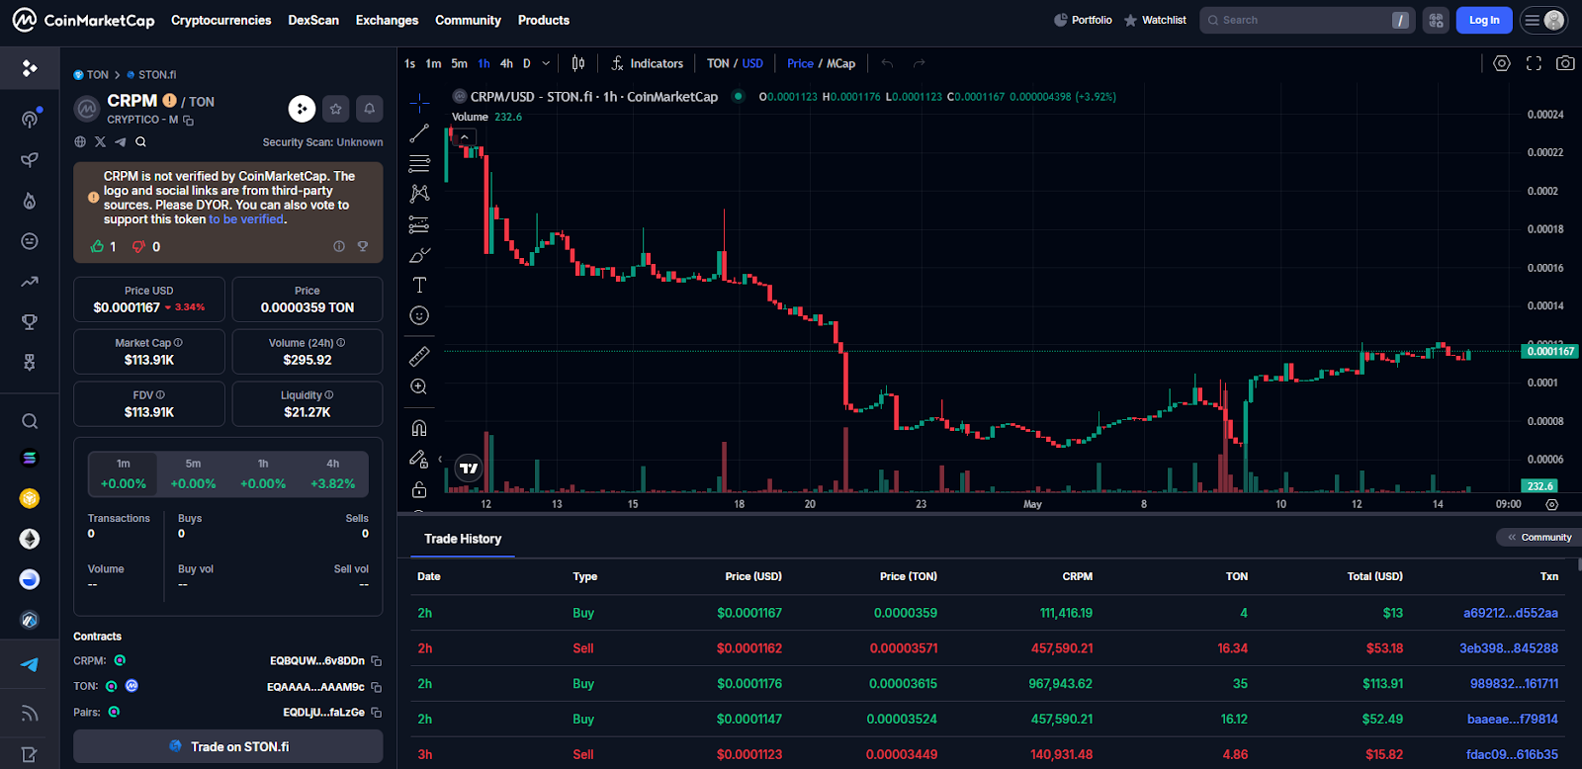Open the user account menu

[x=1543, y=20]
